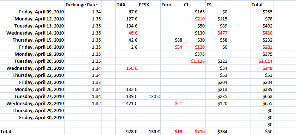Select the red Total value $410
The image size is (296, 135).
coord(262,33)
